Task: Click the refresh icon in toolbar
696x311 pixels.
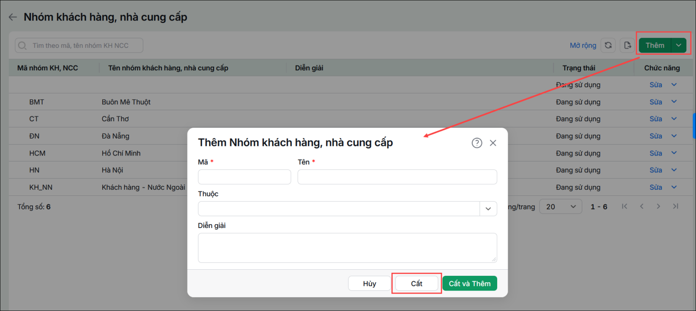Action: [x=608, y=45]
